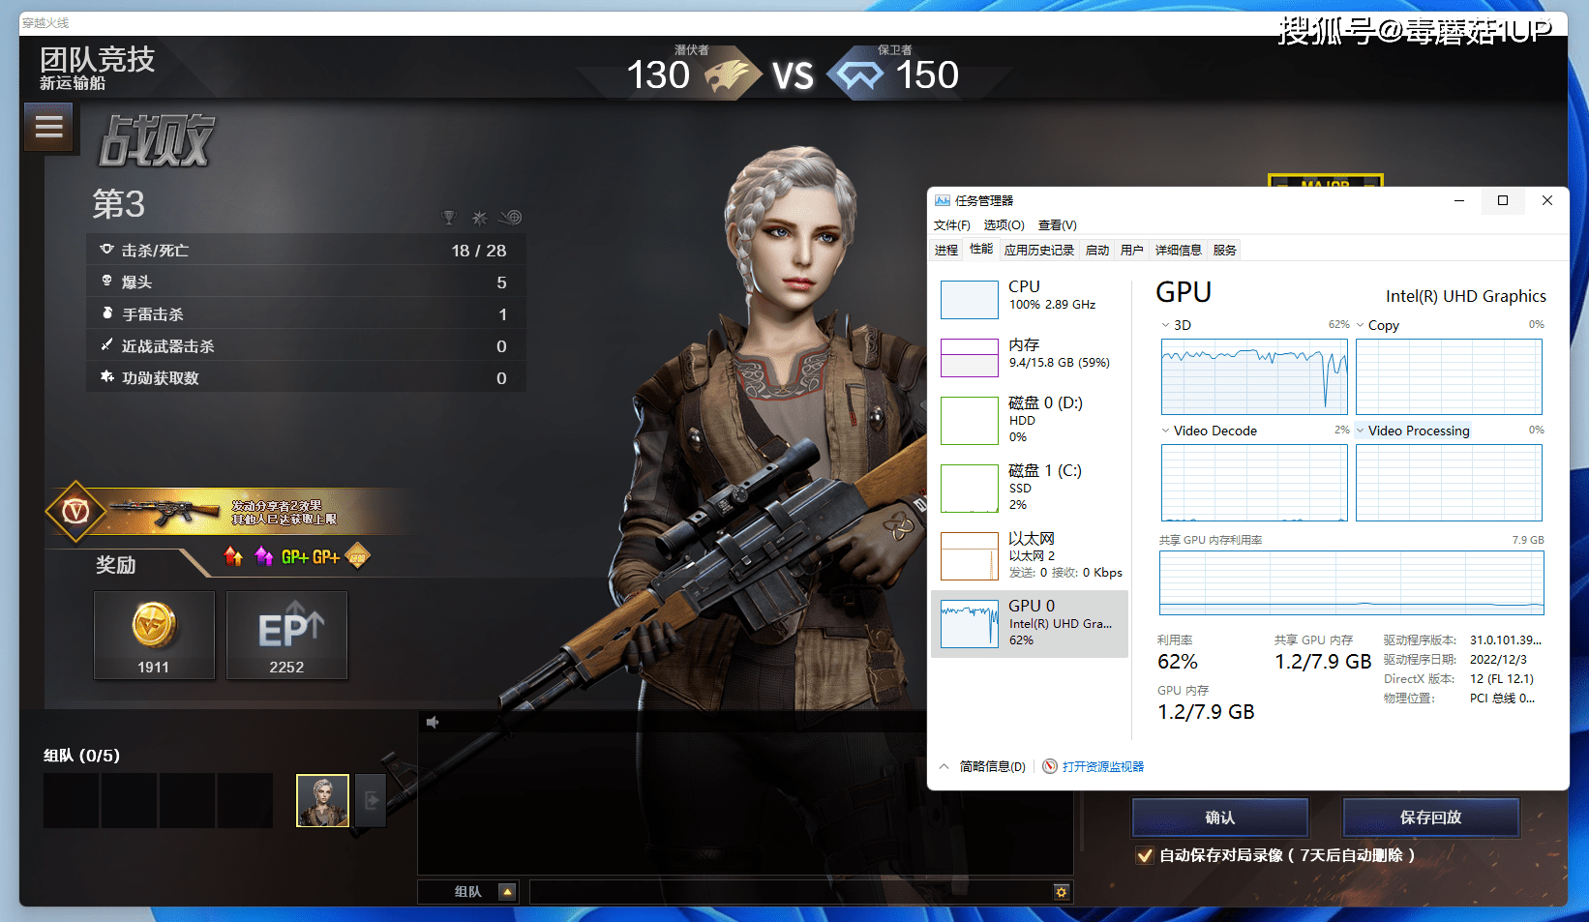Click the purple up-arrow bonus icon
Image resolution: width=1589 pixels, height=922 pixels.
pyautogui.click(x=263, y=556)
